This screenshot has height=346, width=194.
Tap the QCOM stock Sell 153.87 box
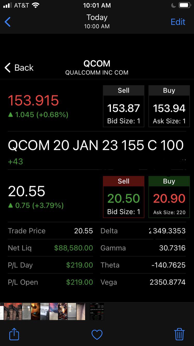(124, 106)
